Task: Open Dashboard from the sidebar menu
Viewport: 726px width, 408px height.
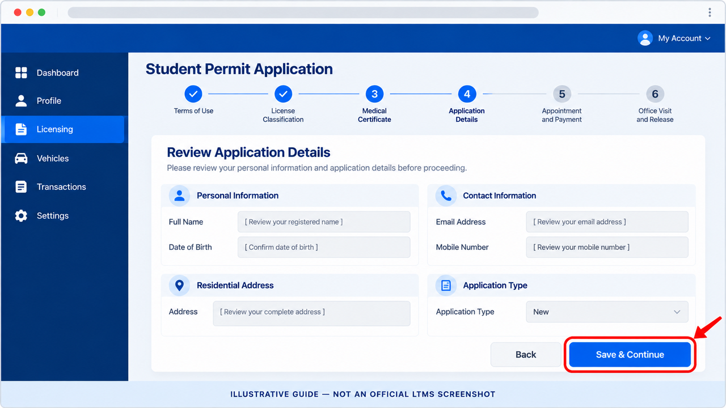Action: [x=63, y=73]
